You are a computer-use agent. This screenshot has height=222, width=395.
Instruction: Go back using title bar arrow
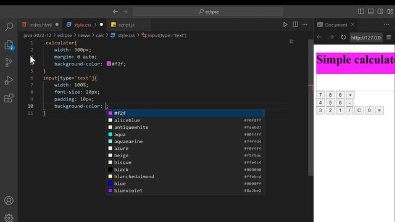(x=115, y=12)
